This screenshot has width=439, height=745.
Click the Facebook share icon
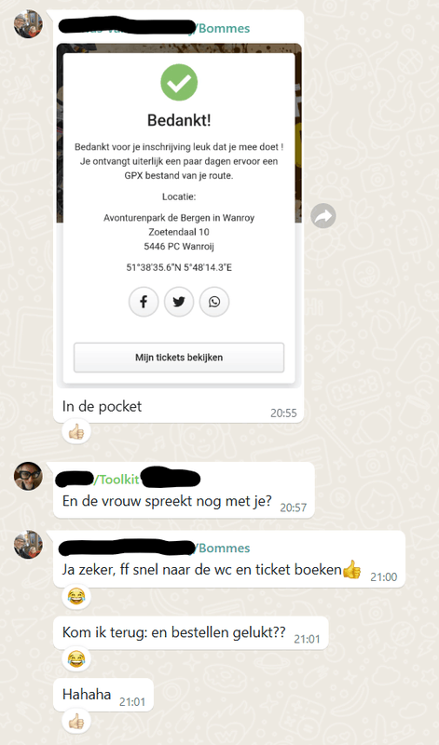(x=144, y=302)
